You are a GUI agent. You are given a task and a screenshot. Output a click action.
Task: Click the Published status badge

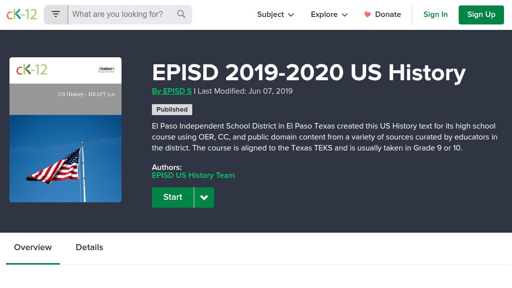[x=172, y=110]
